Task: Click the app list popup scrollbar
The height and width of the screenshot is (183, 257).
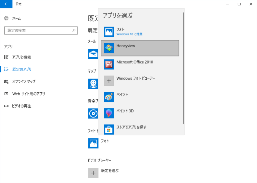Action: [183, 67]
